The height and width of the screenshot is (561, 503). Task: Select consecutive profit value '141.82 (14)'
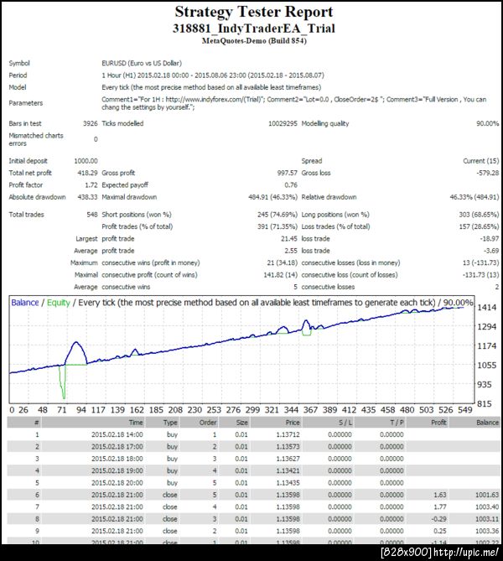(280, 275)
